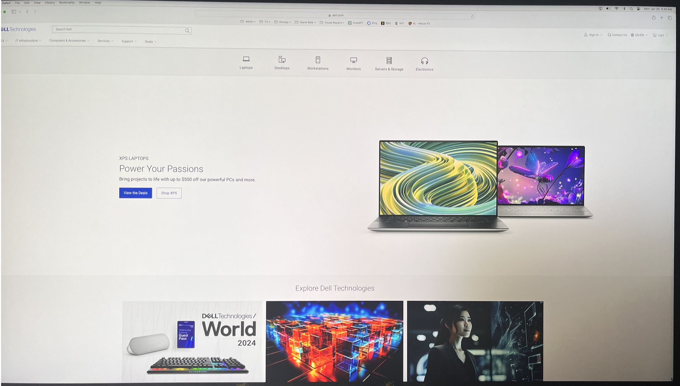Screen dimensions: 680x386
Task: Open the Window menu
Action: 84,2
